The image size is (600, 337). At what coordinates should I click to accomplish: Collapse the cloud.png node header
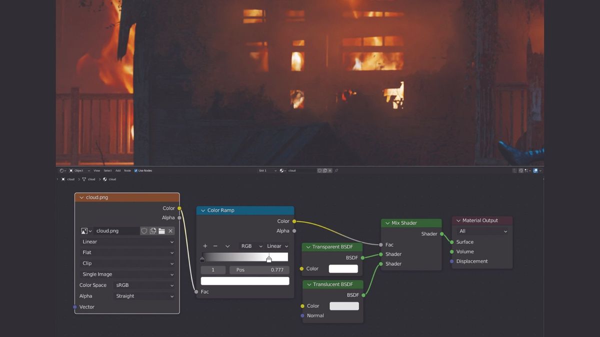(x=81, y=197)
